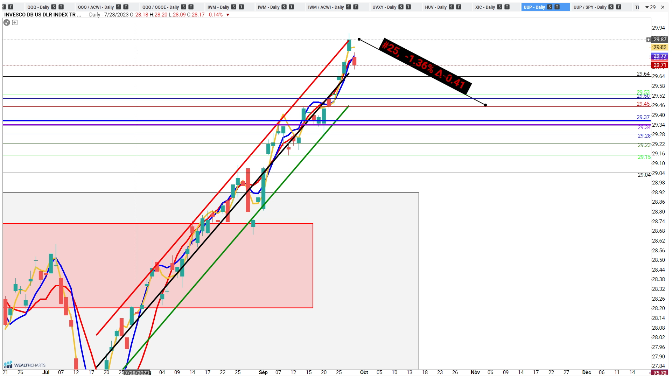This screenshot has width=672, height=378.
Task: Click the T icon on QQQ - Daily tab
Action: (x=61, y=7)
